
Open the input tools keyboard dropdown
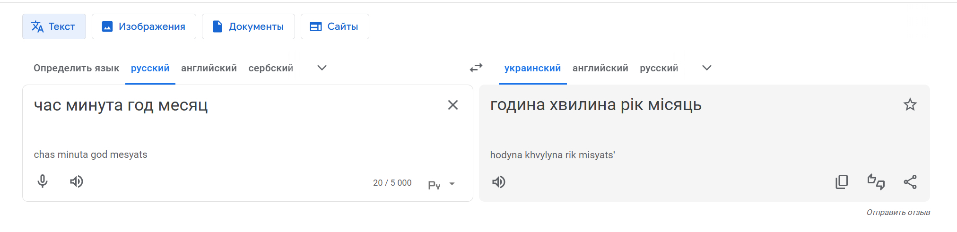(452, 184)
